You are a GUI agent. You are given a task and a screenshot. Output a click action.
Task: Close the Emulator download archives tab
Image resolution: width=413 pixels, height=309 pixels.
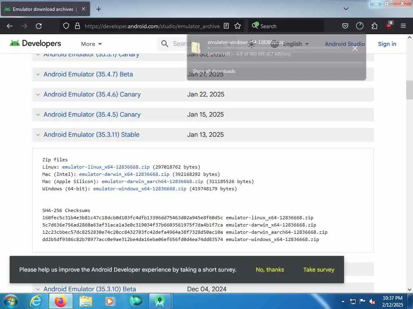point(83,9)
